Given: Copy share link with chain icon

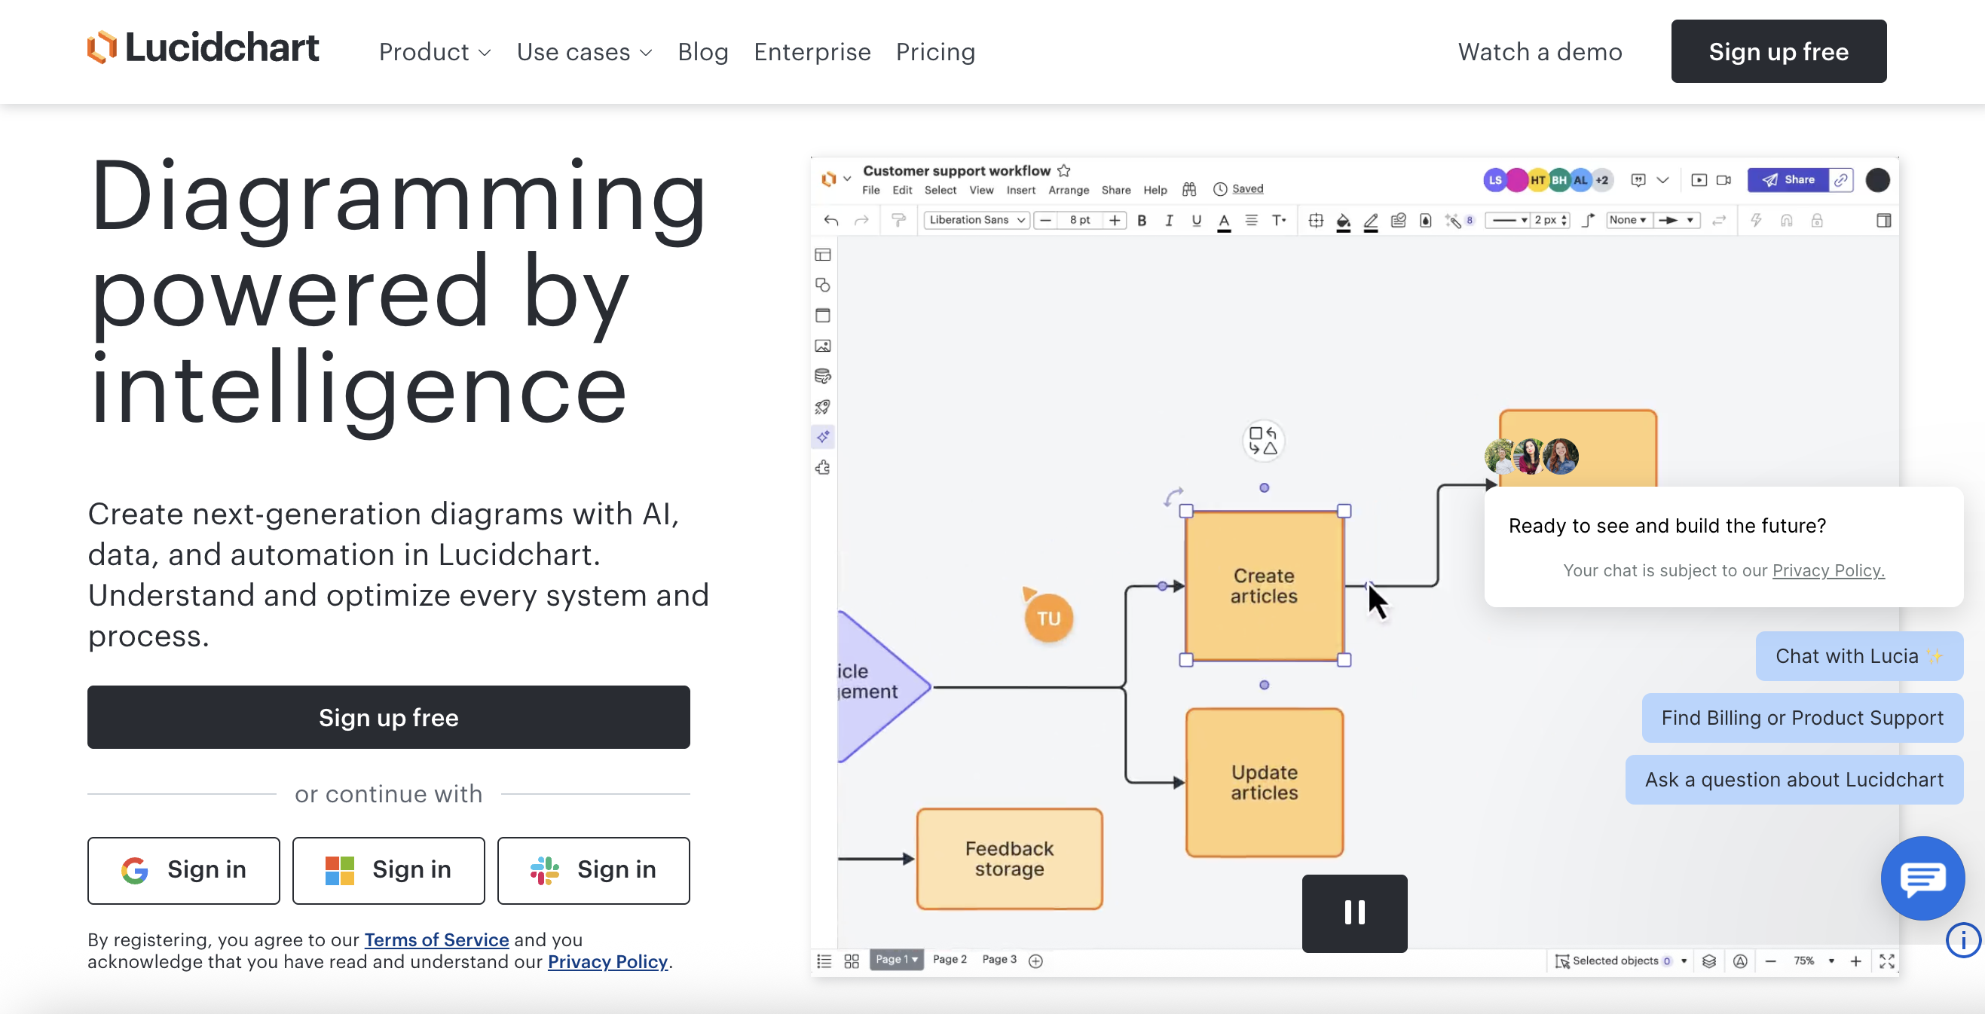Looking at the screenshot, I should coord(1840,179).
